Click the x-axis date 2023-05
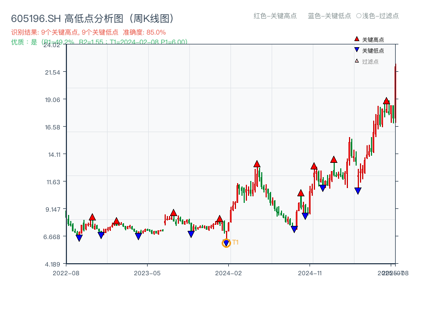The width and height of the screenshot is (439, 329). pyautogui.click(x=147, y=273)
